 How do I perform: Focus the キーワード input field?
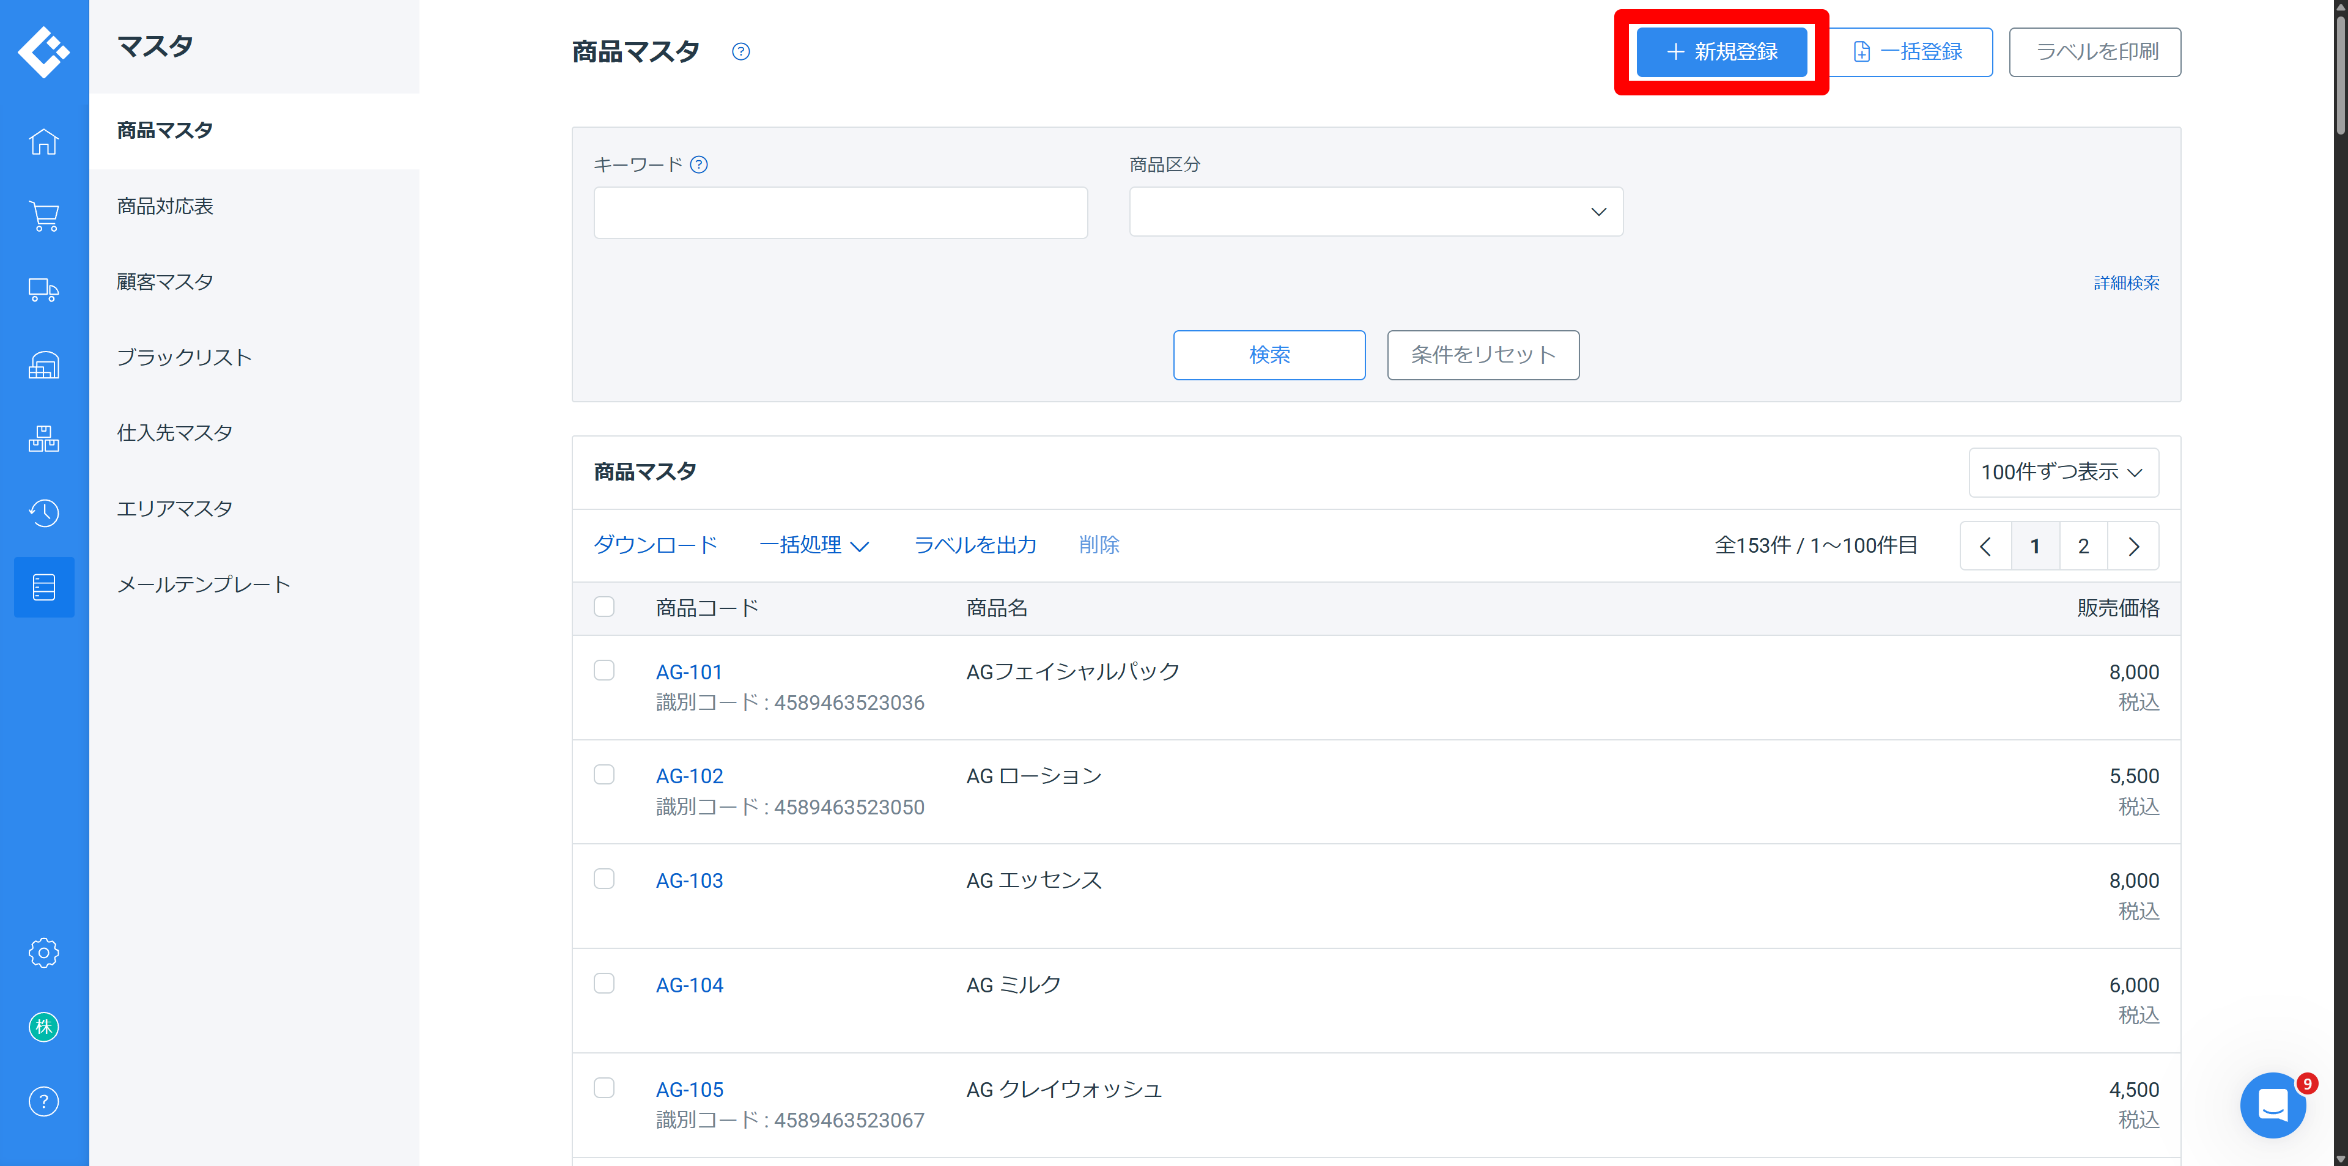click(x=840, y=212)
